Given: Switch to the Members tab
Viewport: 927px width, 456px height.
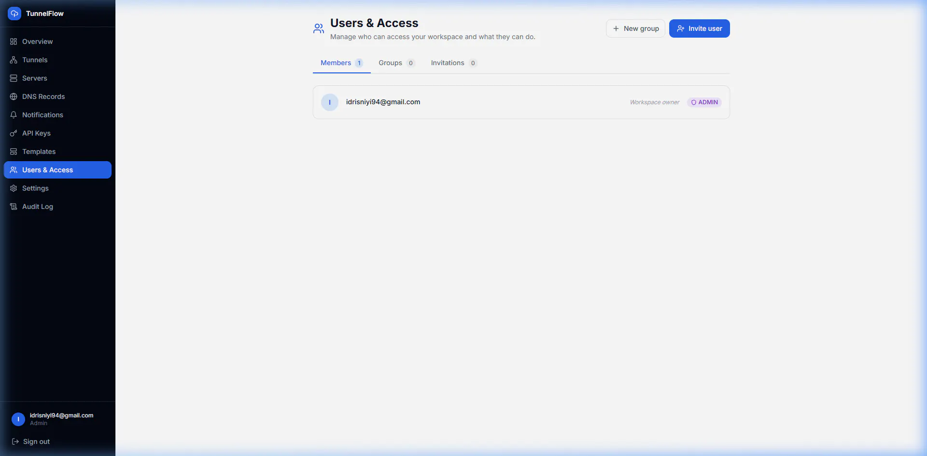Looking at the screenshot, I should pyautogui.click(x=341, y=63).
